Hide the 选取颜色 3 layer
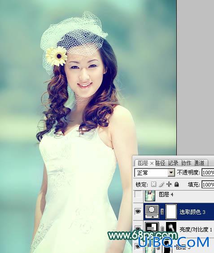Image resolution: width=214 pixels, height=253 pixels. click(138, 211)
